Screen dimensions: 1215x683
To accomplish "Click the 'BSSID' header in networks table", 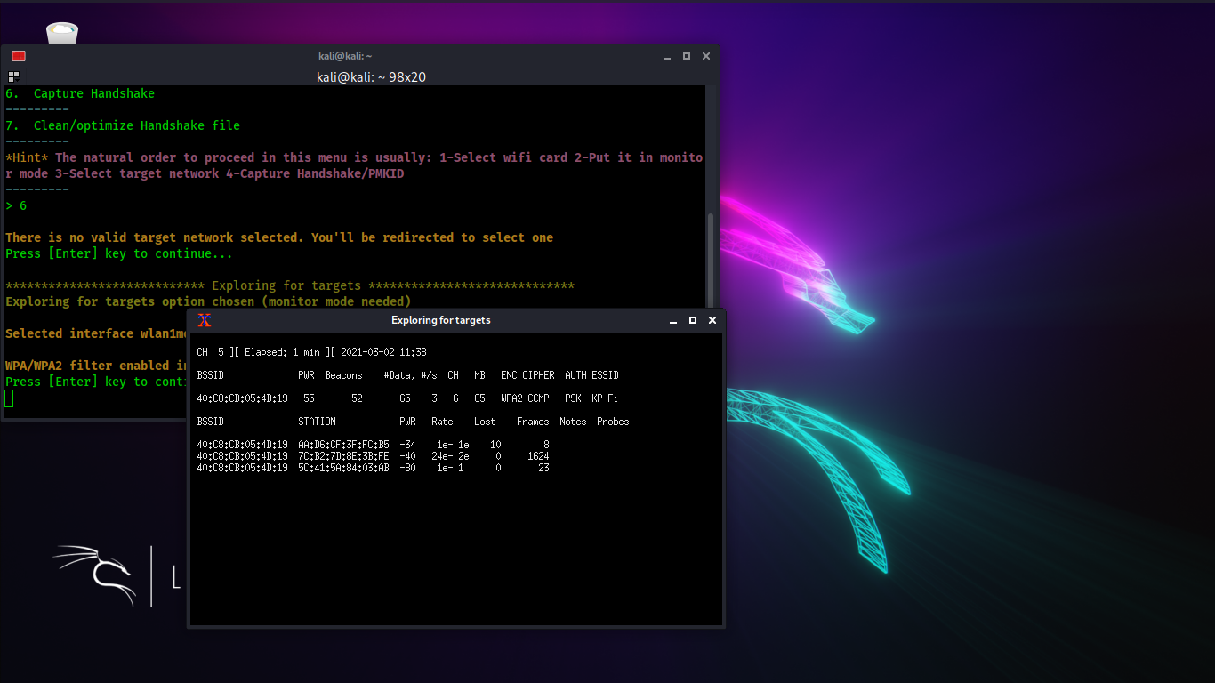I will (211, 375).
